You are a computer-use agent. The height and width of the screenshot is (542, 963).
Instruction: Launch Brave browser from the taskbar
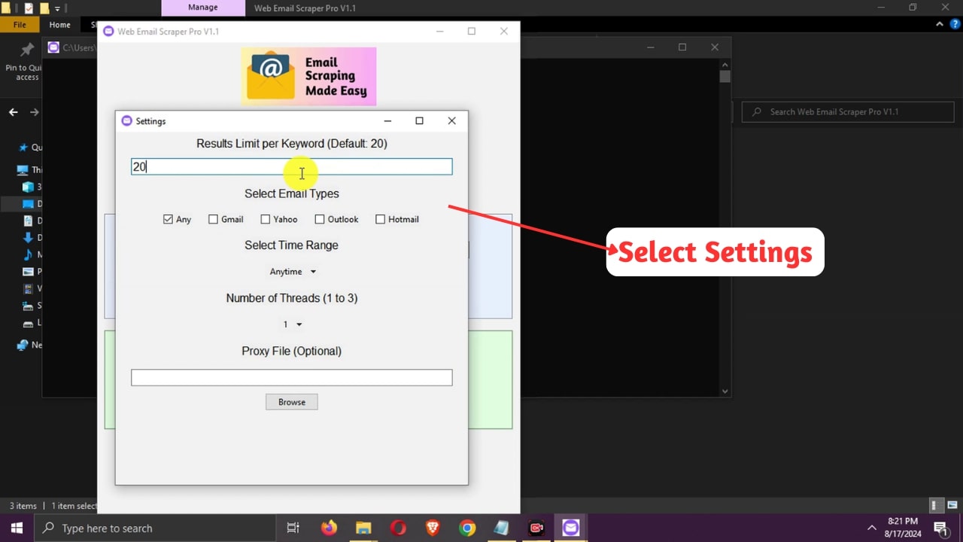(x=433, y=528)
